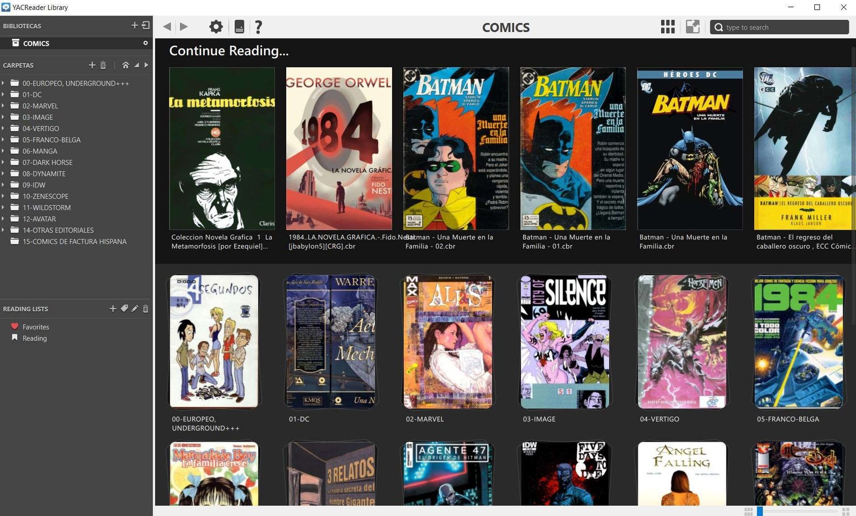Select the 05-FRANCO-BELGA folder in tree
Viewport: 856px width, 516px height.
click(51, 140)
